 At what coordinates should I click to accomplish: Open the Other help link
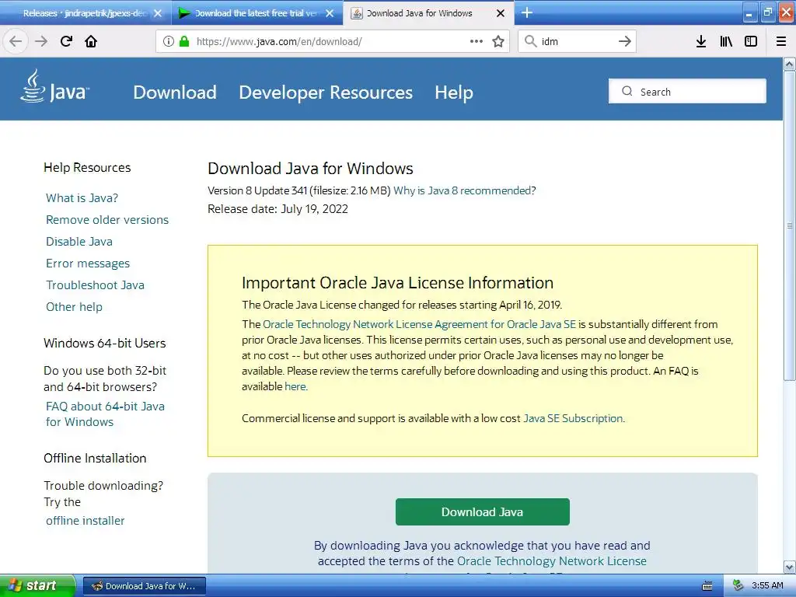click(74, 307)
